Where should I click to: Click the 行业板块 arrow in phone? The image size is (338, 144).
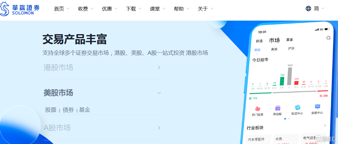click(325, 126)
